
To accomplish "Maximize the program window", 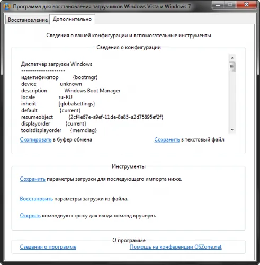I will [x=230, y=5].
